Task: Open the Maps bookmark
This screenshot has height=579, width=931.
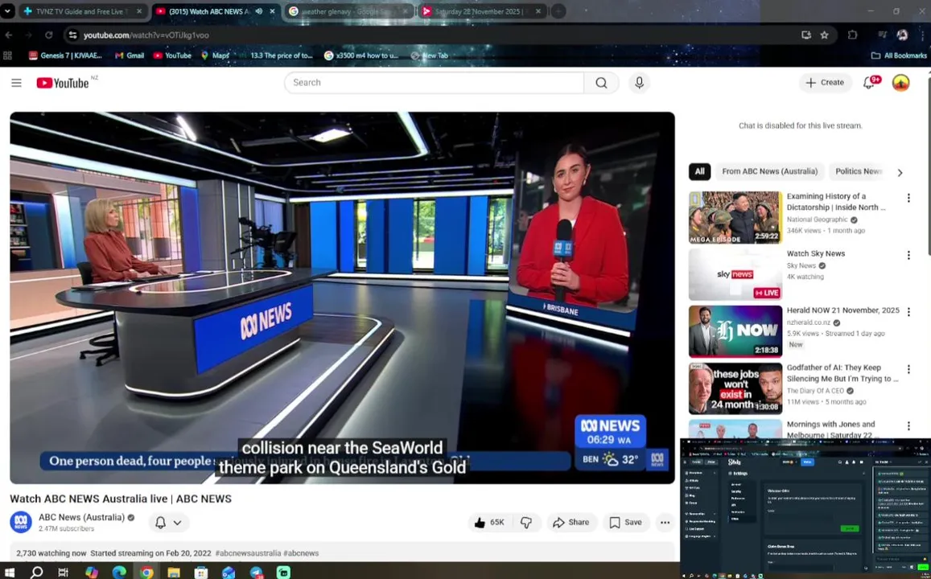Action: click(215, 55)
